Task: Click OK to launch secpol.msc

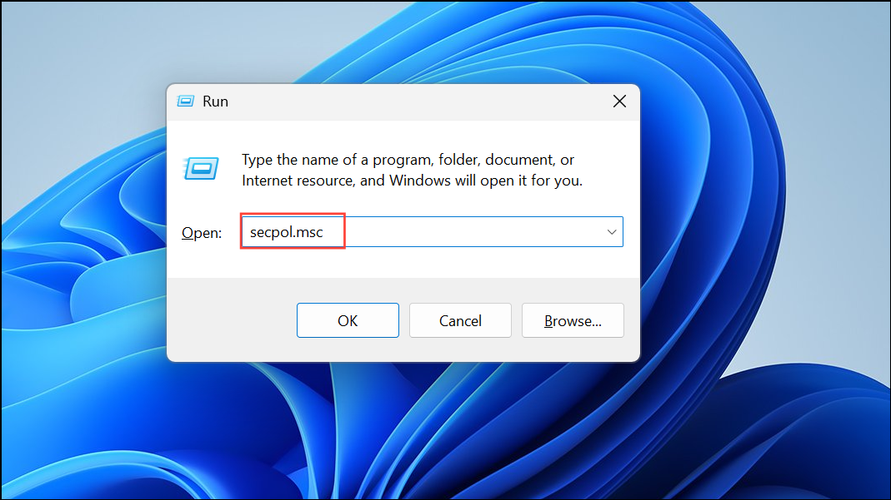Action: pyautogui.click(x=348, y=320)
